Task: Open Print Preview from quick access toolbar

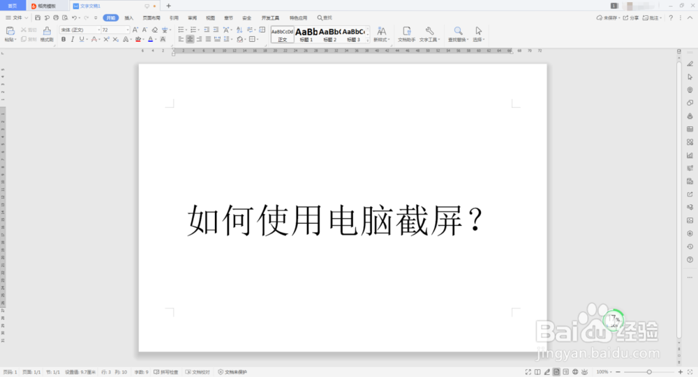Action: tap(65, 18)
